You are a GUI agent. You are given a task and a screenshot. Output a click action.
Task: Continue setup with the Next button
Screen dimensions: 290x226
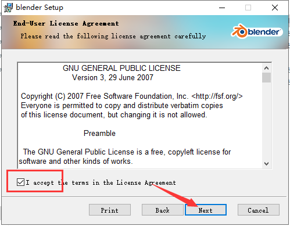(206, 210)
